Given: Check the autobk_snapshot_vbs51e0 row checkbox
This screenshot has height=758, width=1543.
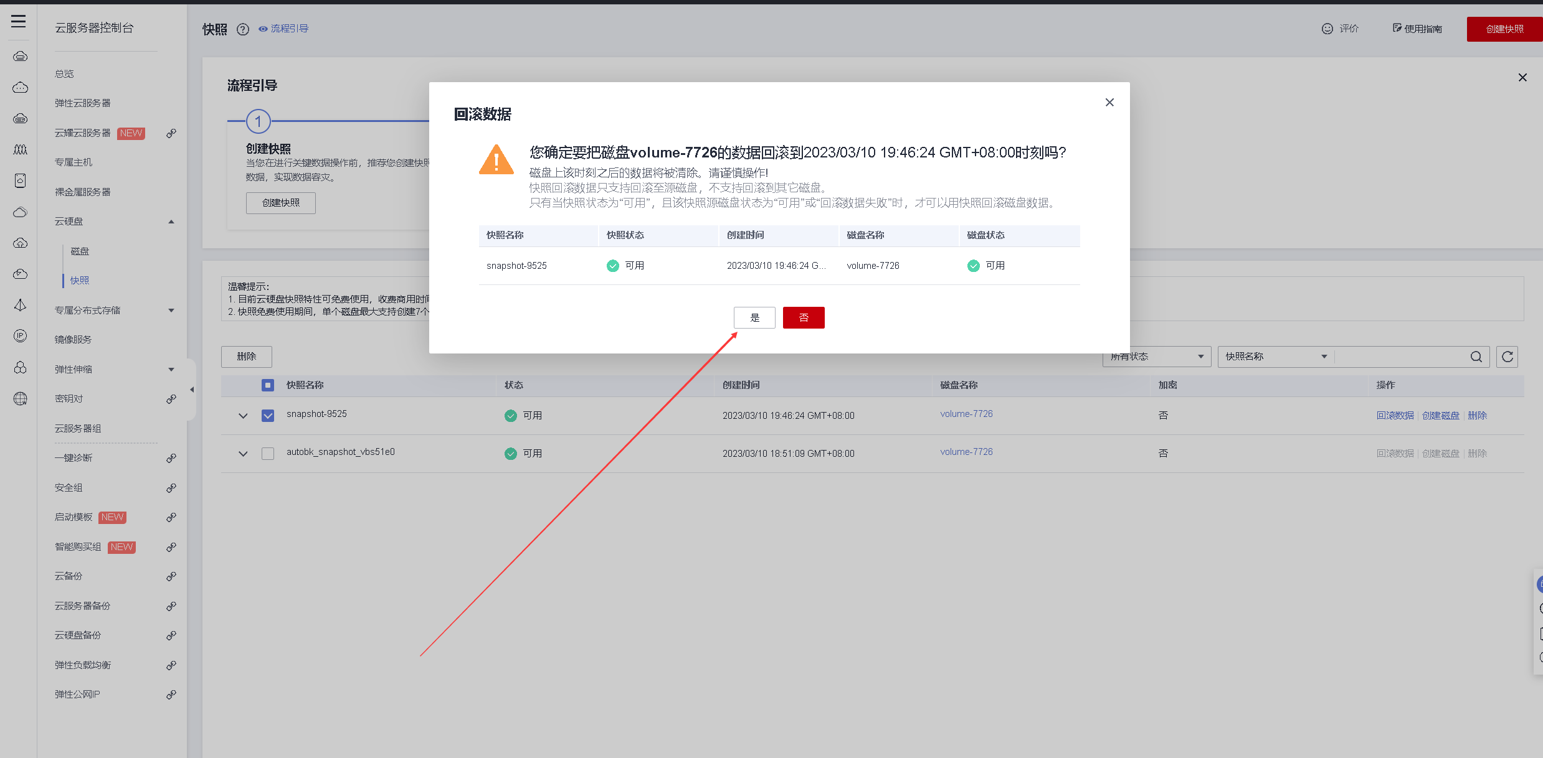Looking at the screenshot, I should [268, 454].
